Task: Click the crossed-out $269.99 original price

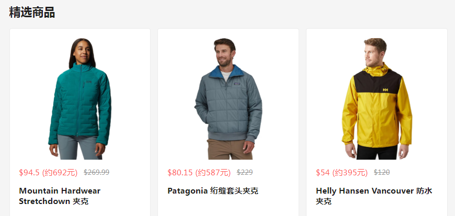Action: pyautogui.click(x=97, y=173)
